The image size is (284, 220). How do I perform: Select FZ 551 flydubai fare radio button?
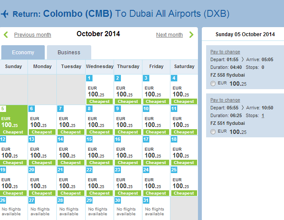tap(213, 132)
